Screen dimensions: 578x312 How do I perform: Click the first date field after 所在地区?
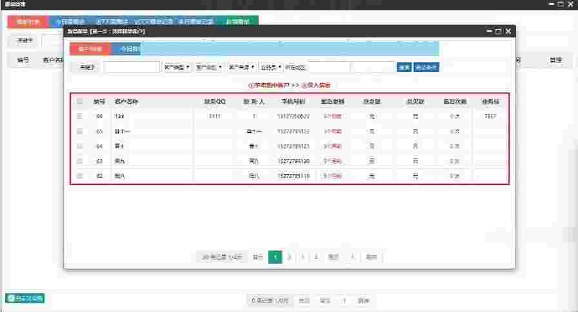point(329,67)
